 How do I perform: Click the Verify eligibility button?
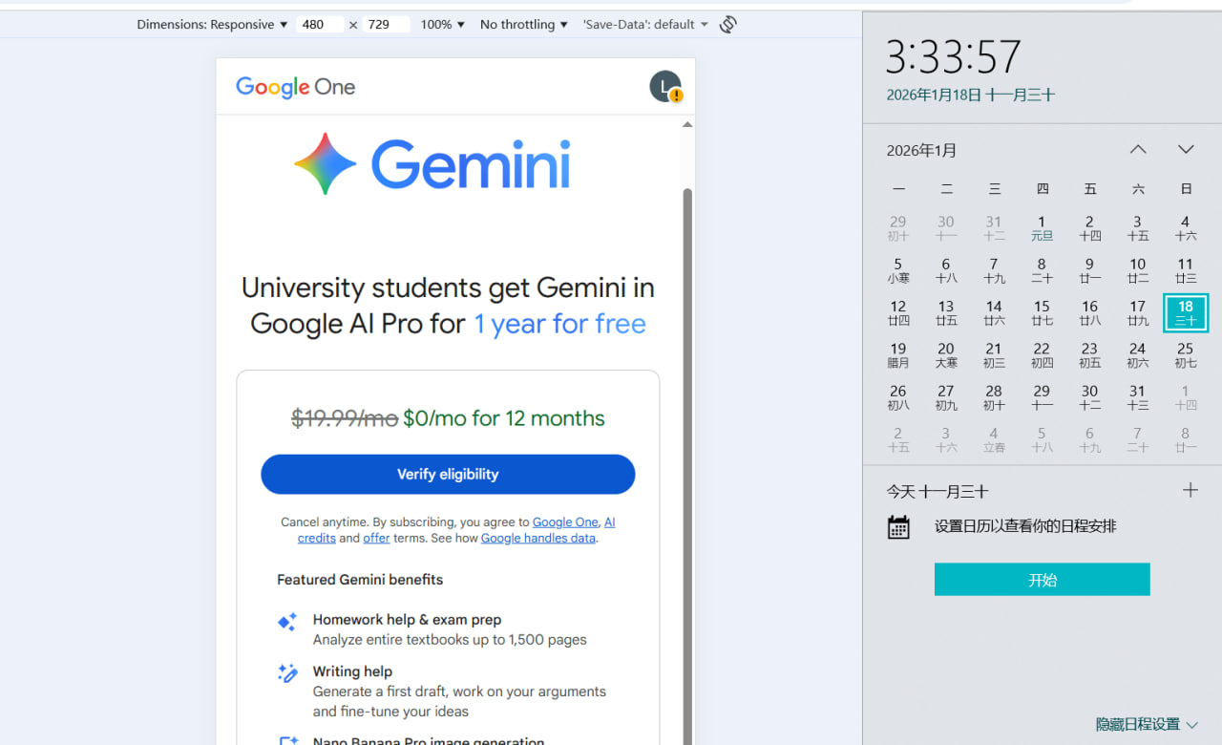click(448, 475)
